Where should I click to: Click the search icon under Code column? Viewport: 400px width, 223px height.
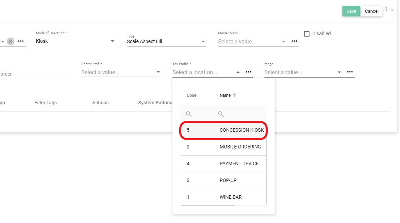pyautogui.click(x=189, y=114)
